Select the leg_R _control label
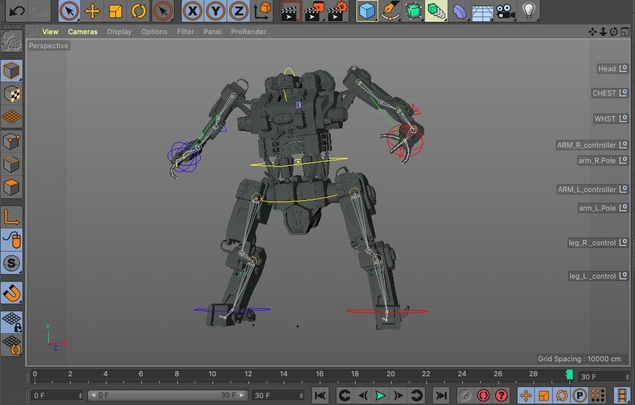This screenshot has height=405, width=635. click(598, 243)
